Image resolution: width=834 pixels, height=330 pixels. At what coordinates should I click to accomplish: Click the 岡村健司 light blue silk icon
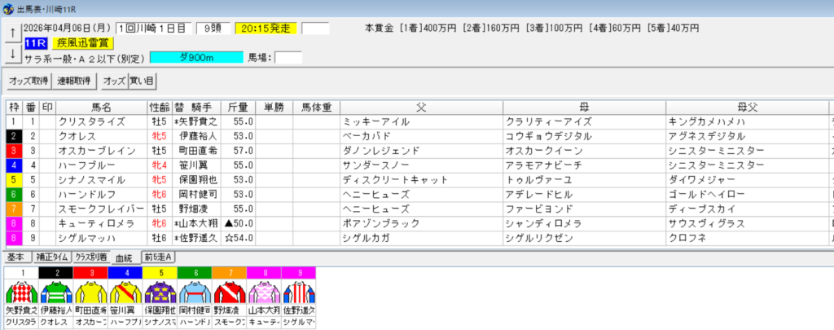click(x=194, y=292)
